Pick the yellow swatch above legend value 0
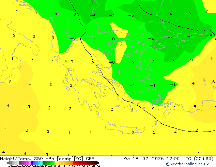 [x=56, y=163]
